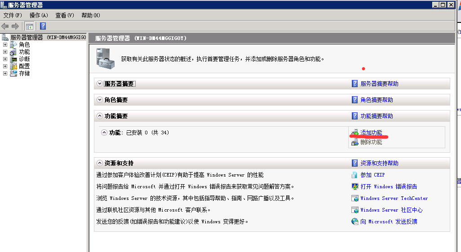Maximize the 服务器管理器 window
This screenshot has height=252, width=461.
coord(443,4)
